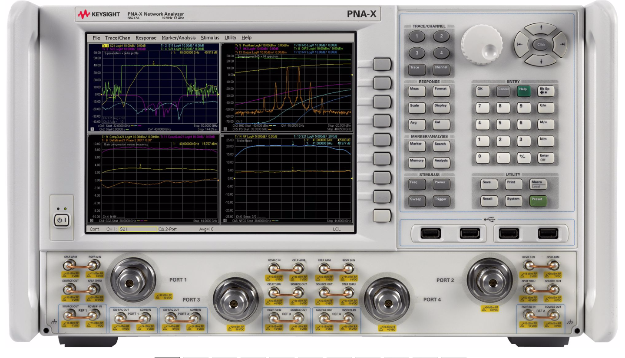Hit the Marker key
The image size is (625, 358).
(x=417, y=146)
